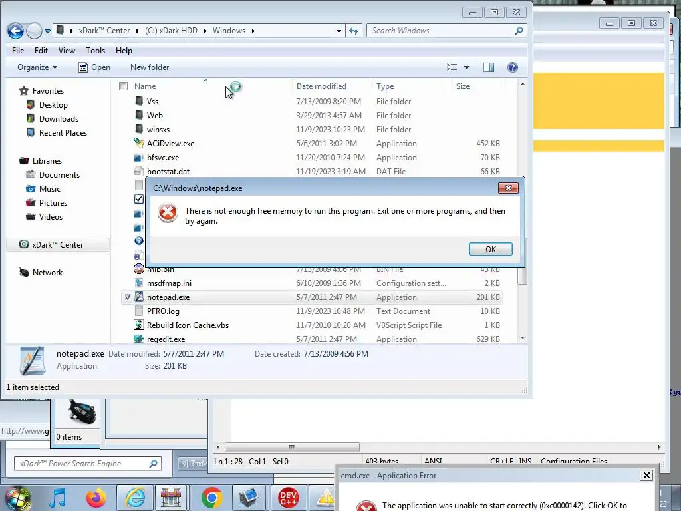The image size is (681, 511).
Task: Open Desktop in the navigation pane
Action: [x=47, y=104]
